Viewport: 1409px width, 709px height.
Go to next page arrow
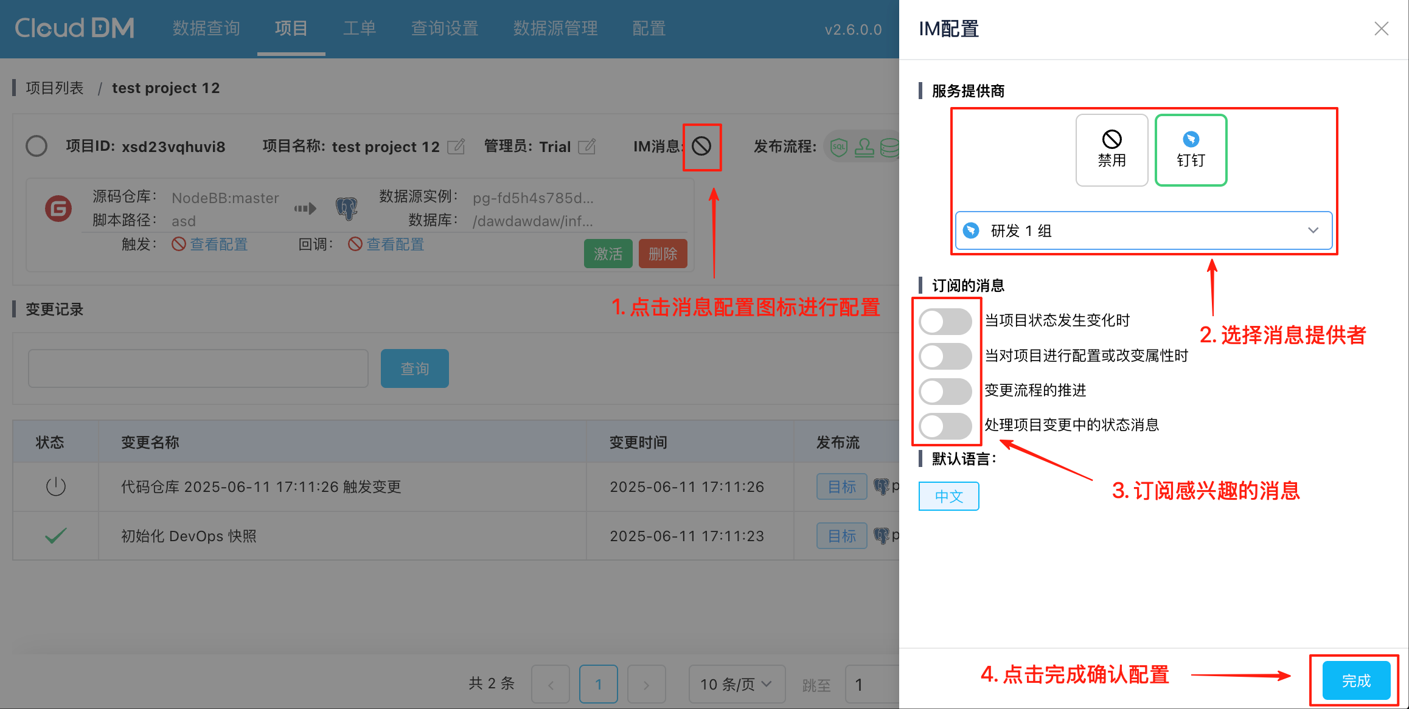tap(646, 684)
